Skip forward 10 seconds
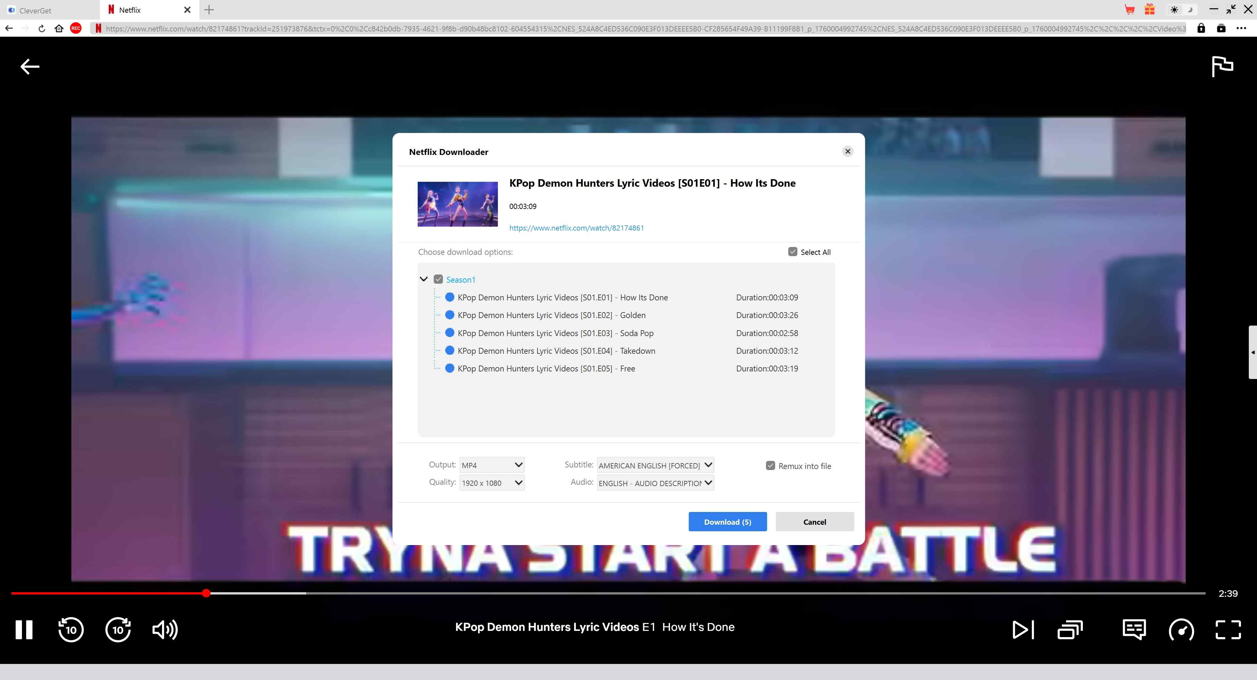 (x=118, y=629)
